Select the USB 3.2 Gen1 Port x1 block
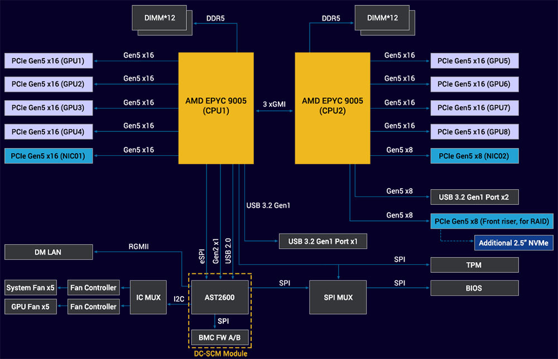This screenshot has height=359, width=558. [323, 241]
